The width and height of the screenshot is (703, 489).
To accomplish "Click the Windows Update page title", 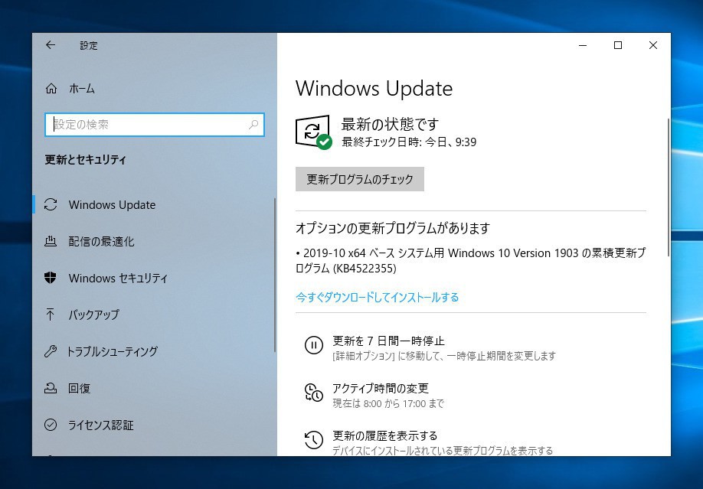I will pyautogui.click(x=374, y=88).
